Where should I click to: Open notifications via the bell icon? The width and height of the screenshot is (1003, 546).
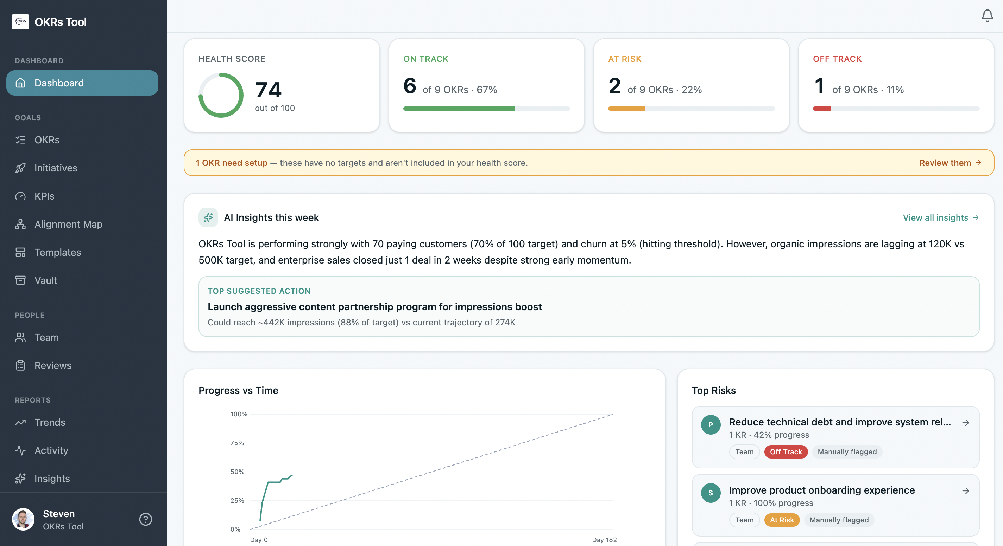pyautogui.click(x=987, y=15)
